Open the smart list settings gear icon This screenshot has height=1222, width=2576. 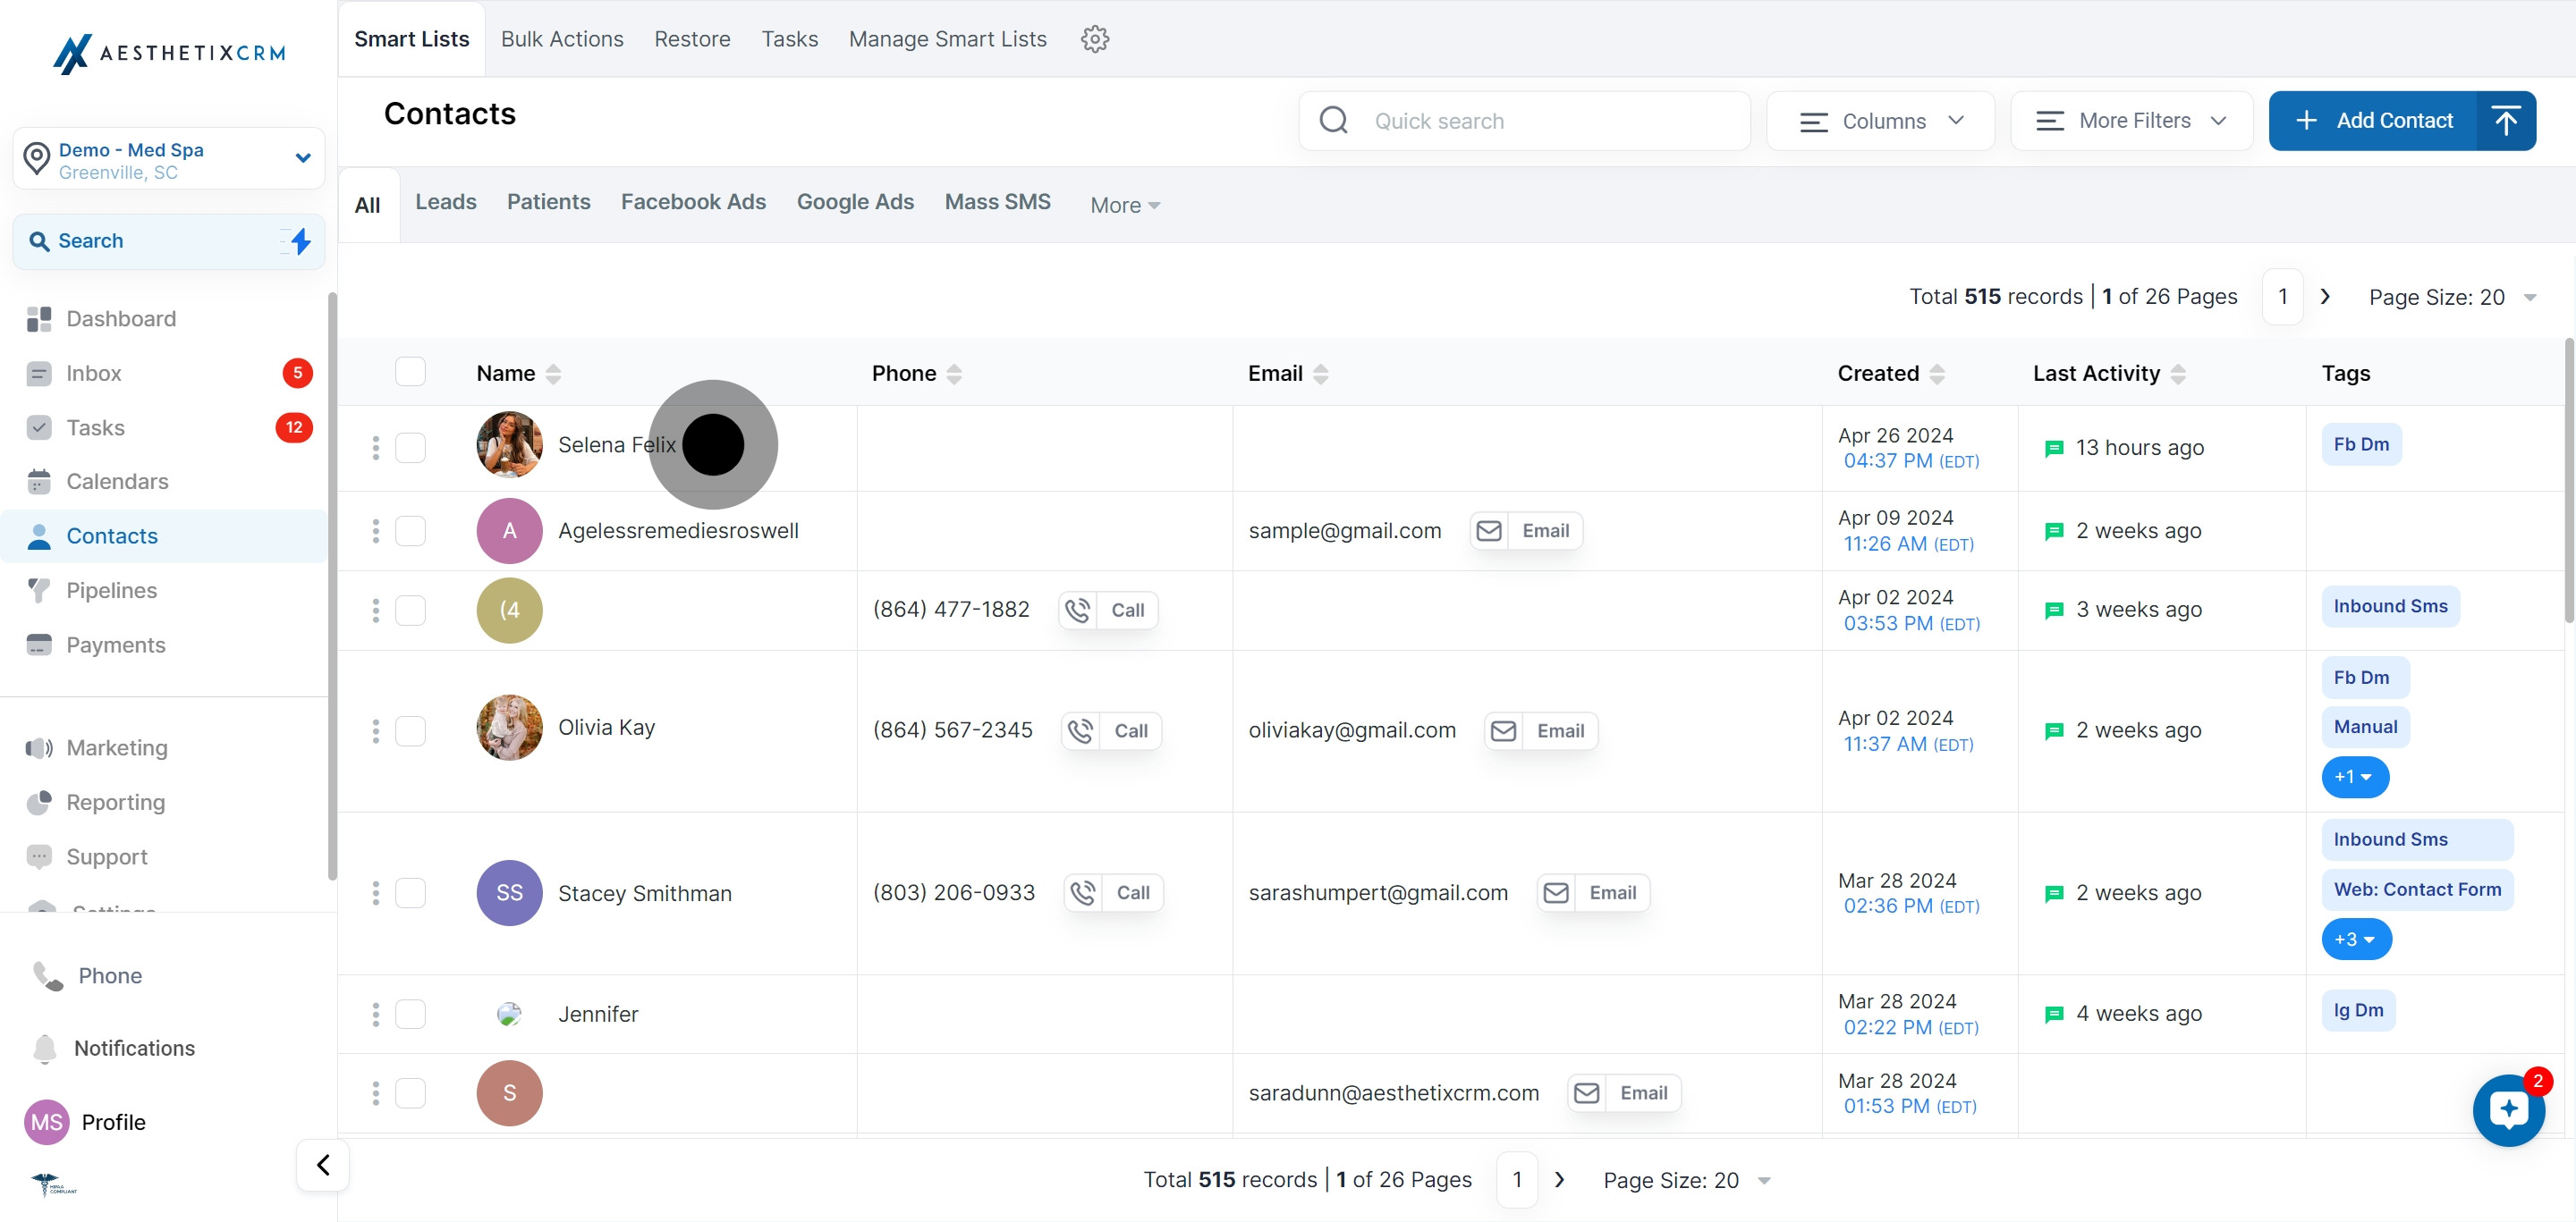[1095, 39]
